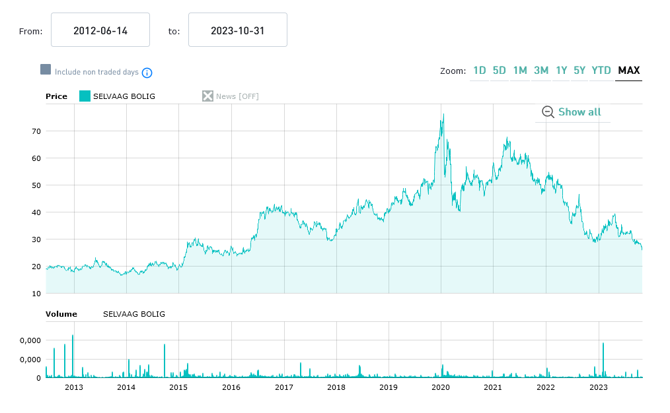Click the SELVAAG BOLIG teal color swatch
The height and width of the screenshot is (413, 670).
point(85,96)
